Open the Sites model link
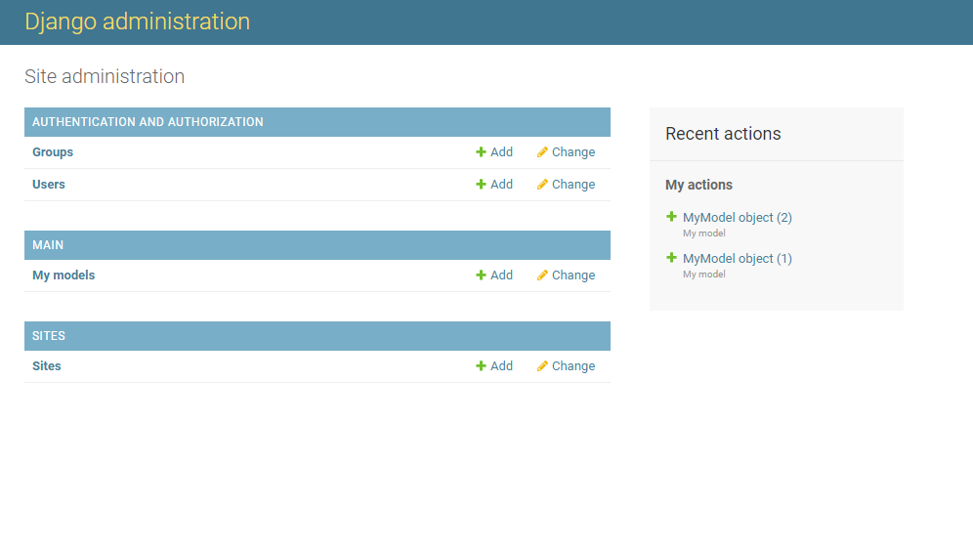The height and width of the screenshot is (551, 973). [47, 366]
